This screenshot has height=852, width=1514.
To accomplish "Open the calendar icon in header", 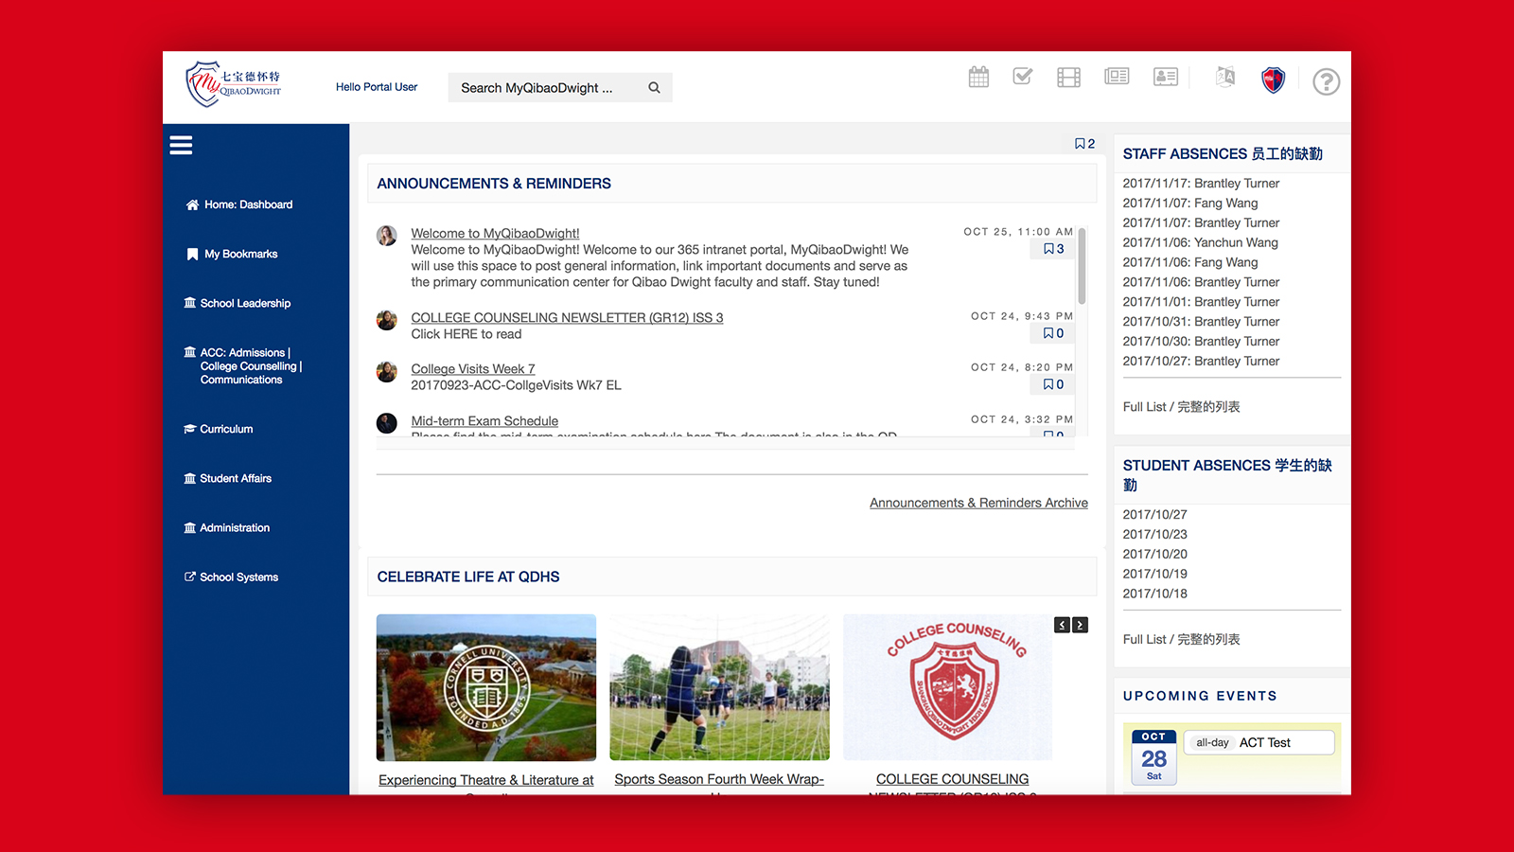I will click(978, 77).
